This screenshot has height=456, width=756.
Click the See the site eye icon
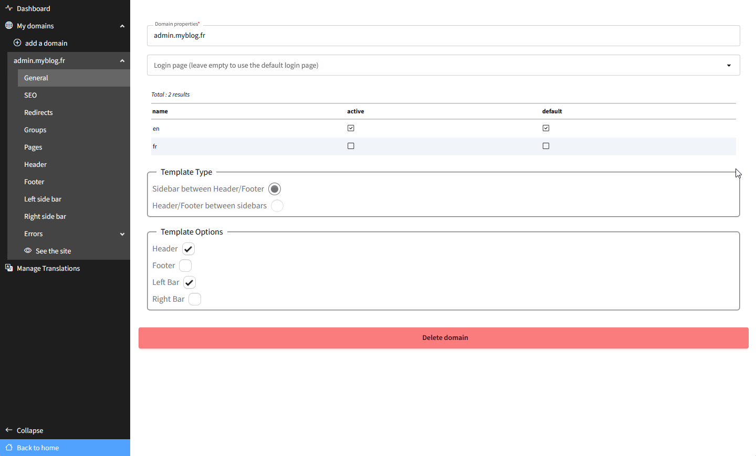click(28, 251)
